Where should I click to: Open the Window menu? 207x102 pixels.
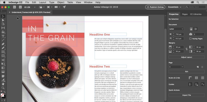point(88,2)
